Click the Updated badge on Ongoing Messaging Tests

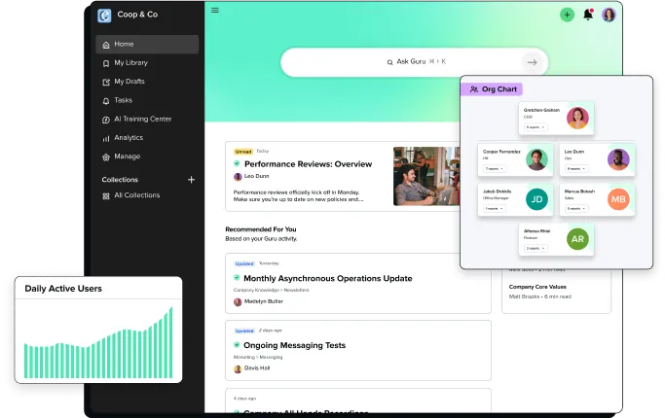(244, 331)
